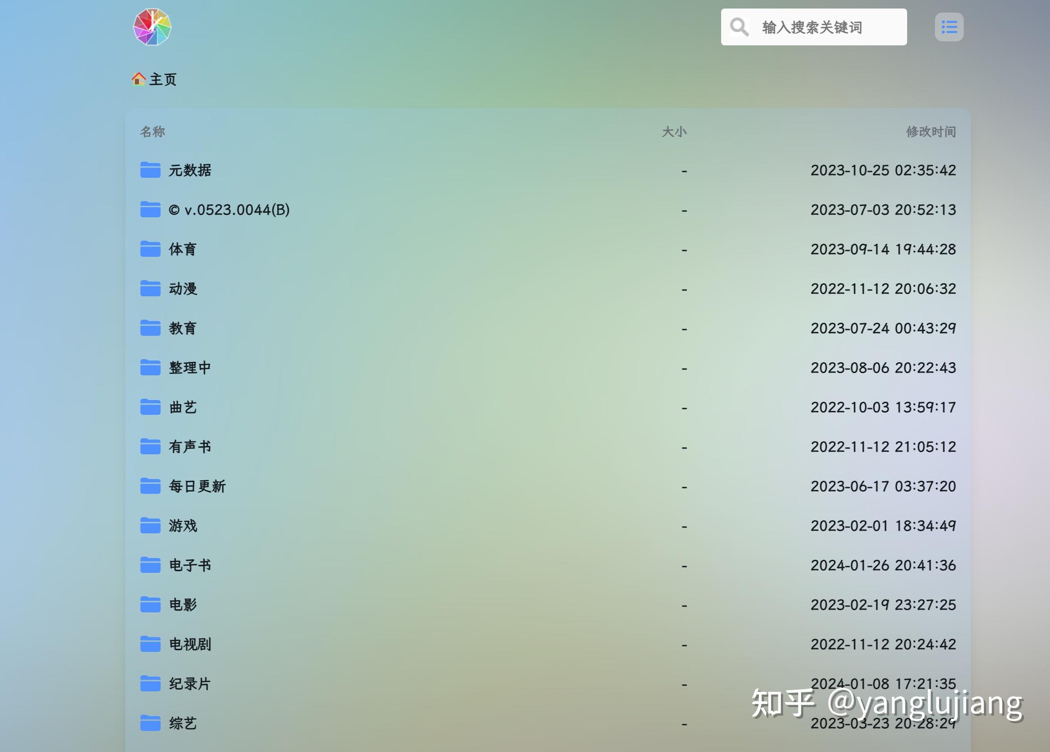This screenshot has width=1050, height=752.
Task: Open the 体育 folder
Action: 182,249
